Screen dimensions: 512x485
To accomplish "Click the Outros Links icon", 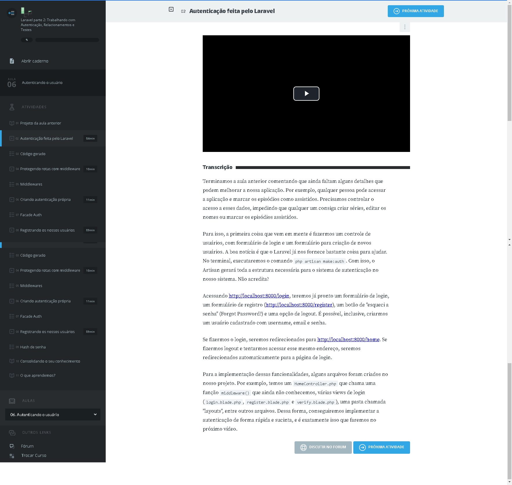I will (x=12, y=433).
